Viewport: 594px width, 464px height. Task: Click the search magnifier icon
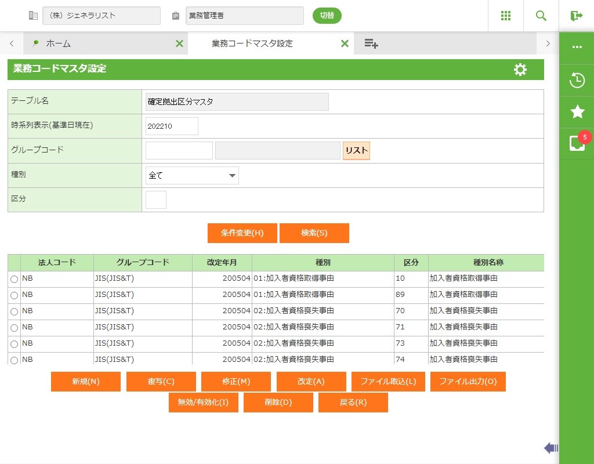[x=541, y=16]
